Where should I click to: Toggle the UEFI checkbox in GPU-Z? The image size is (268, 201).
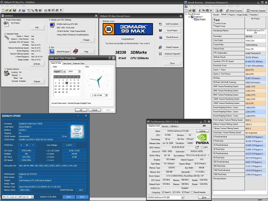[202, 147]
